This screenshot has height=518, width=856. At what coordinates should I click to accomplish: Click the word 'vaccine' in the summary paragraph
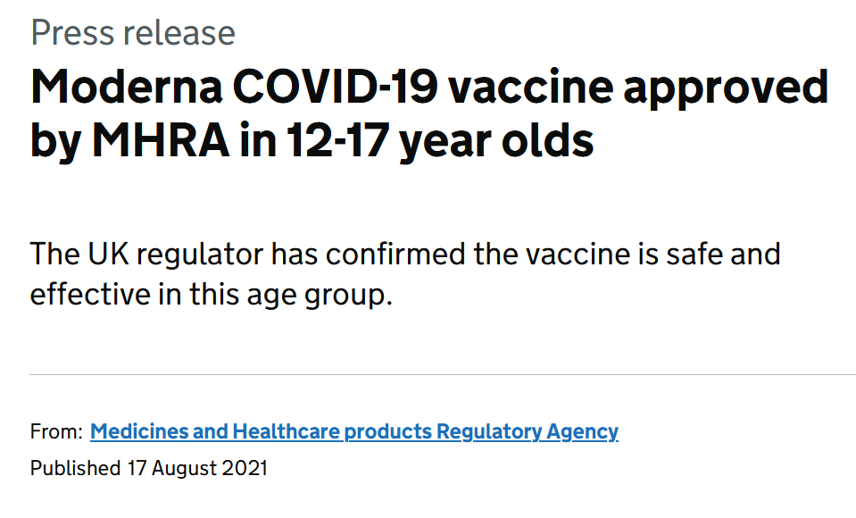coord(578,255)
